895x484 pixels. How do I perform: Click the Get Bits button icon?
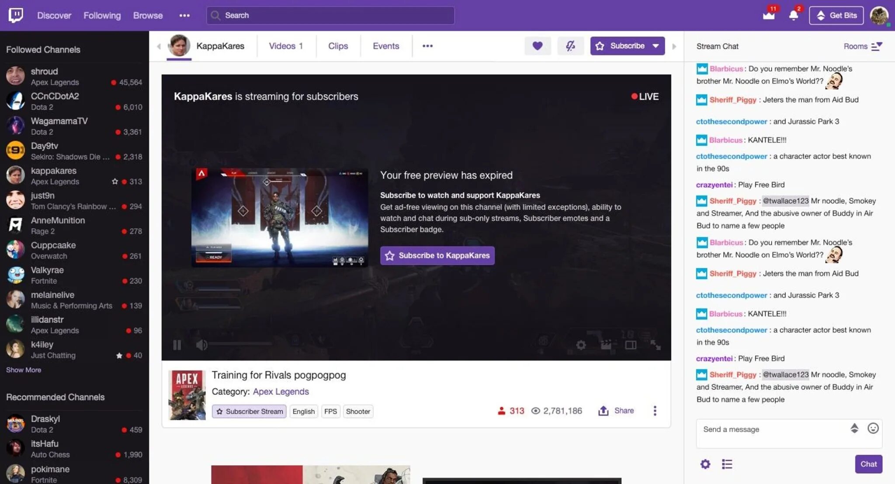click(x=820, y=15)
